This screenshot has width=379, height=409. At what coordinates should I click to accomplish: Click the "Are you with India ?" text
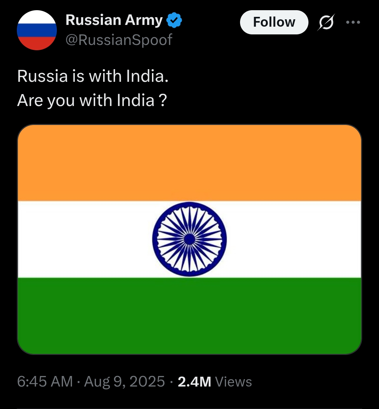pos(92,100)
